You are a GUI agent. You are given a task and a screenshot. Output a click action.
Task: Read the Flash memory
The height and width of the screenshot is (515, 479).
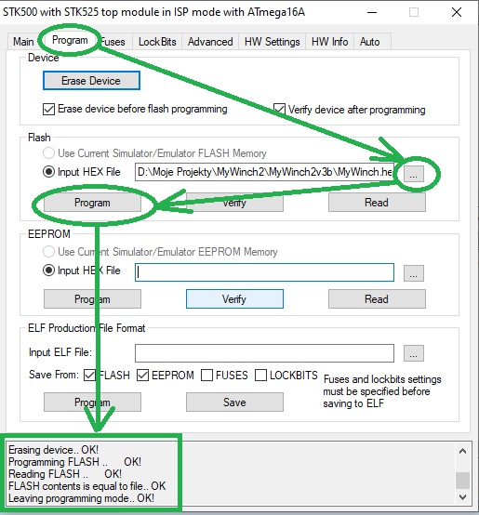pos(377,203)
